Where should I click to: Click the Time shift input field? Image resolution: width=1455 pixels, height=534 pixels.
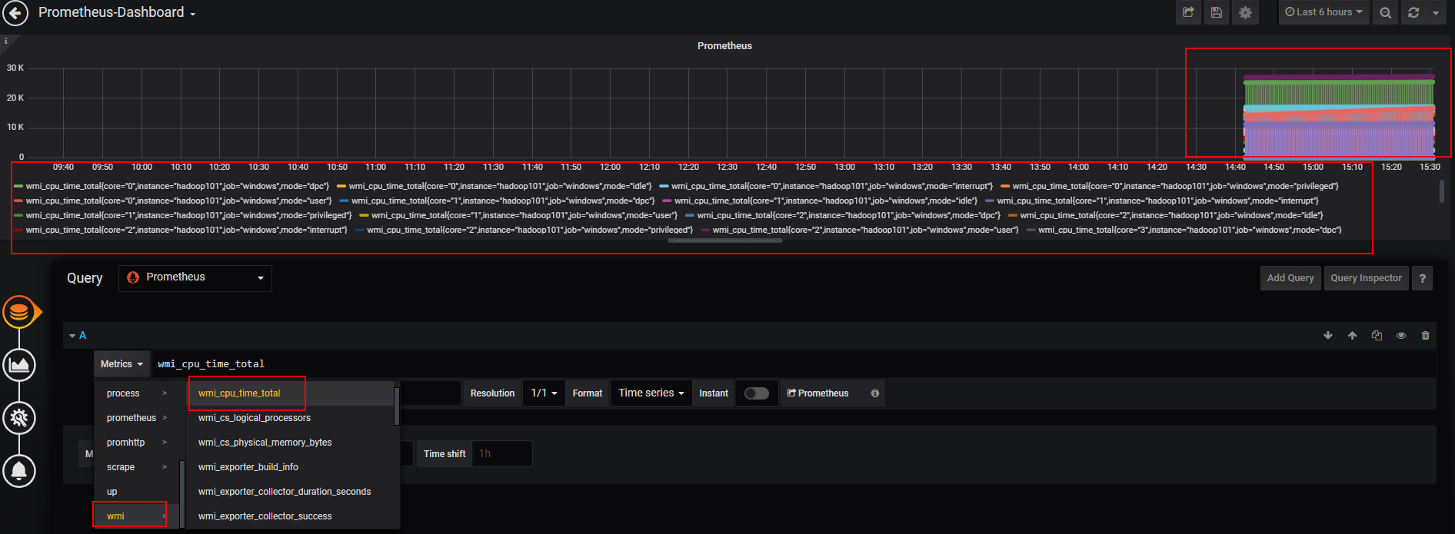click(501, 454)
